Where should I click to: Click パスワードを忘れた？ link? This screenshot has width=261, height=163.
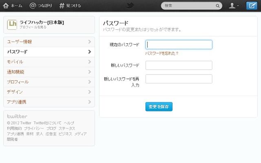click(162, 54)
